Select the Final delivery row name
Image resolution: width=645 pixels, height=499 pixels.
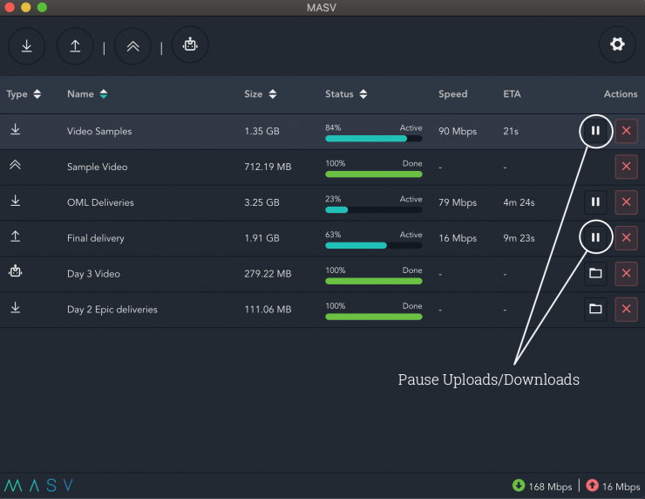pyautogui.click(x=96, y=238)
